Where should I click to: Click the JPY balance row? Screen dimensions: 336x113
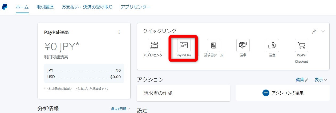click(84, 71)
